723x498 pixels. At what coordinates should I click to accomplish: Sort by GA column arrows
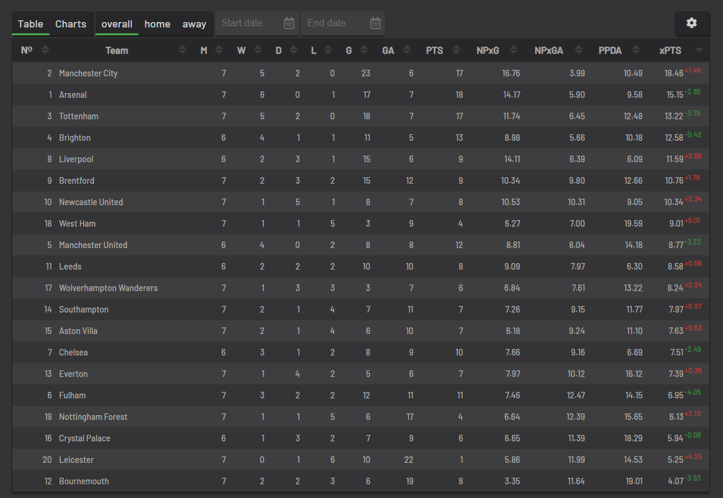tap(407, 50)
